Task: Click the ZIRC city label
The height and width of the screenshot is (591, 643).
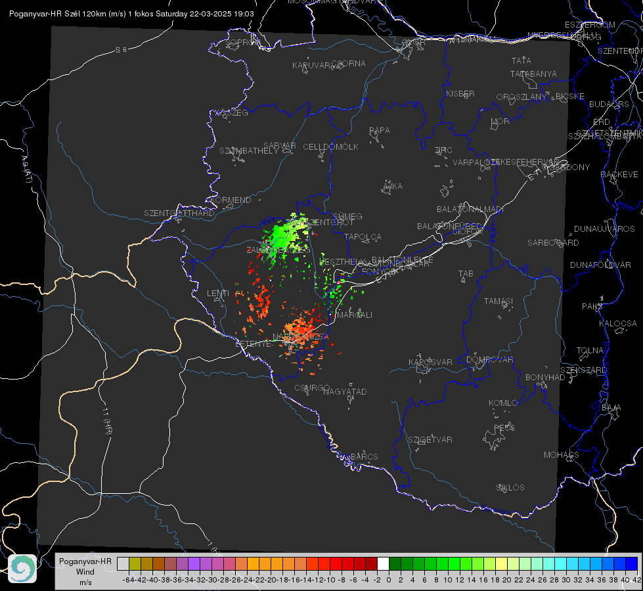Action: 443,150
